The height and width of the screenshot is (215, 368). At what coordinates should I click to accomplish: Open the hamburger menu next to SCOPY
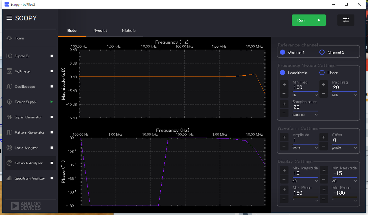(9, 18)
